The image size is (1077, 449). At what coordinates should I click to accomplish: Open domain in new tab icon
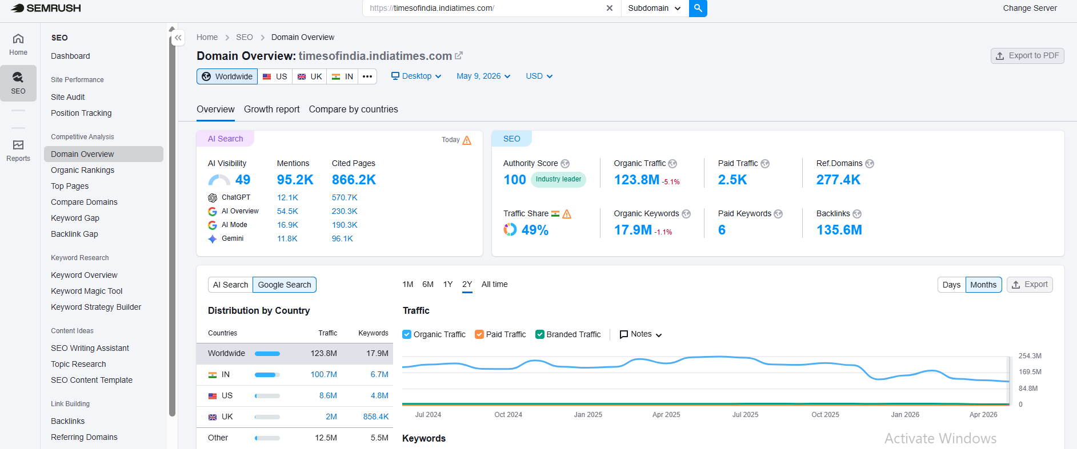[x=459, y=56]
